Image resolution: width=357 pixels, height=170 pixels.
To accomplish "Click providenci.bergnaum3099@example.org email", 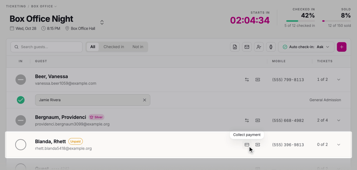I will click(x=72, y=124).
